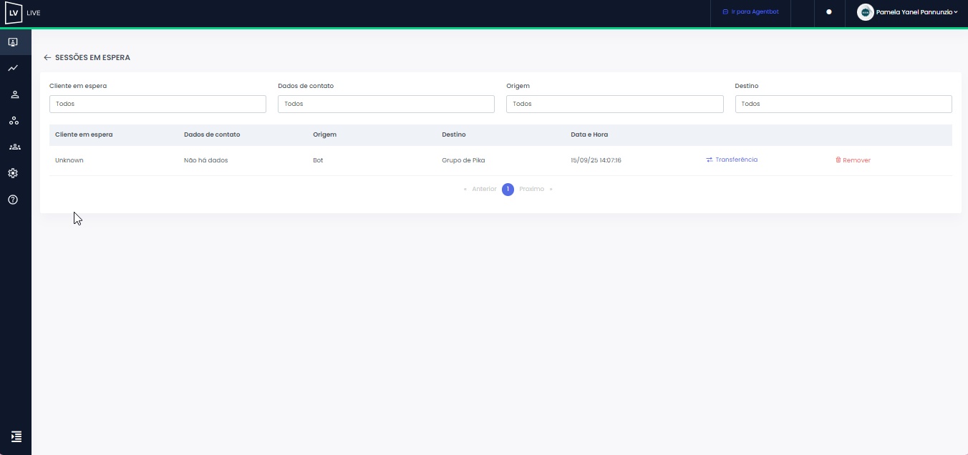Open the hierarchy groups sidebar icon
Viewport: 968px width, 455px height.
click(x=14, y=120)
